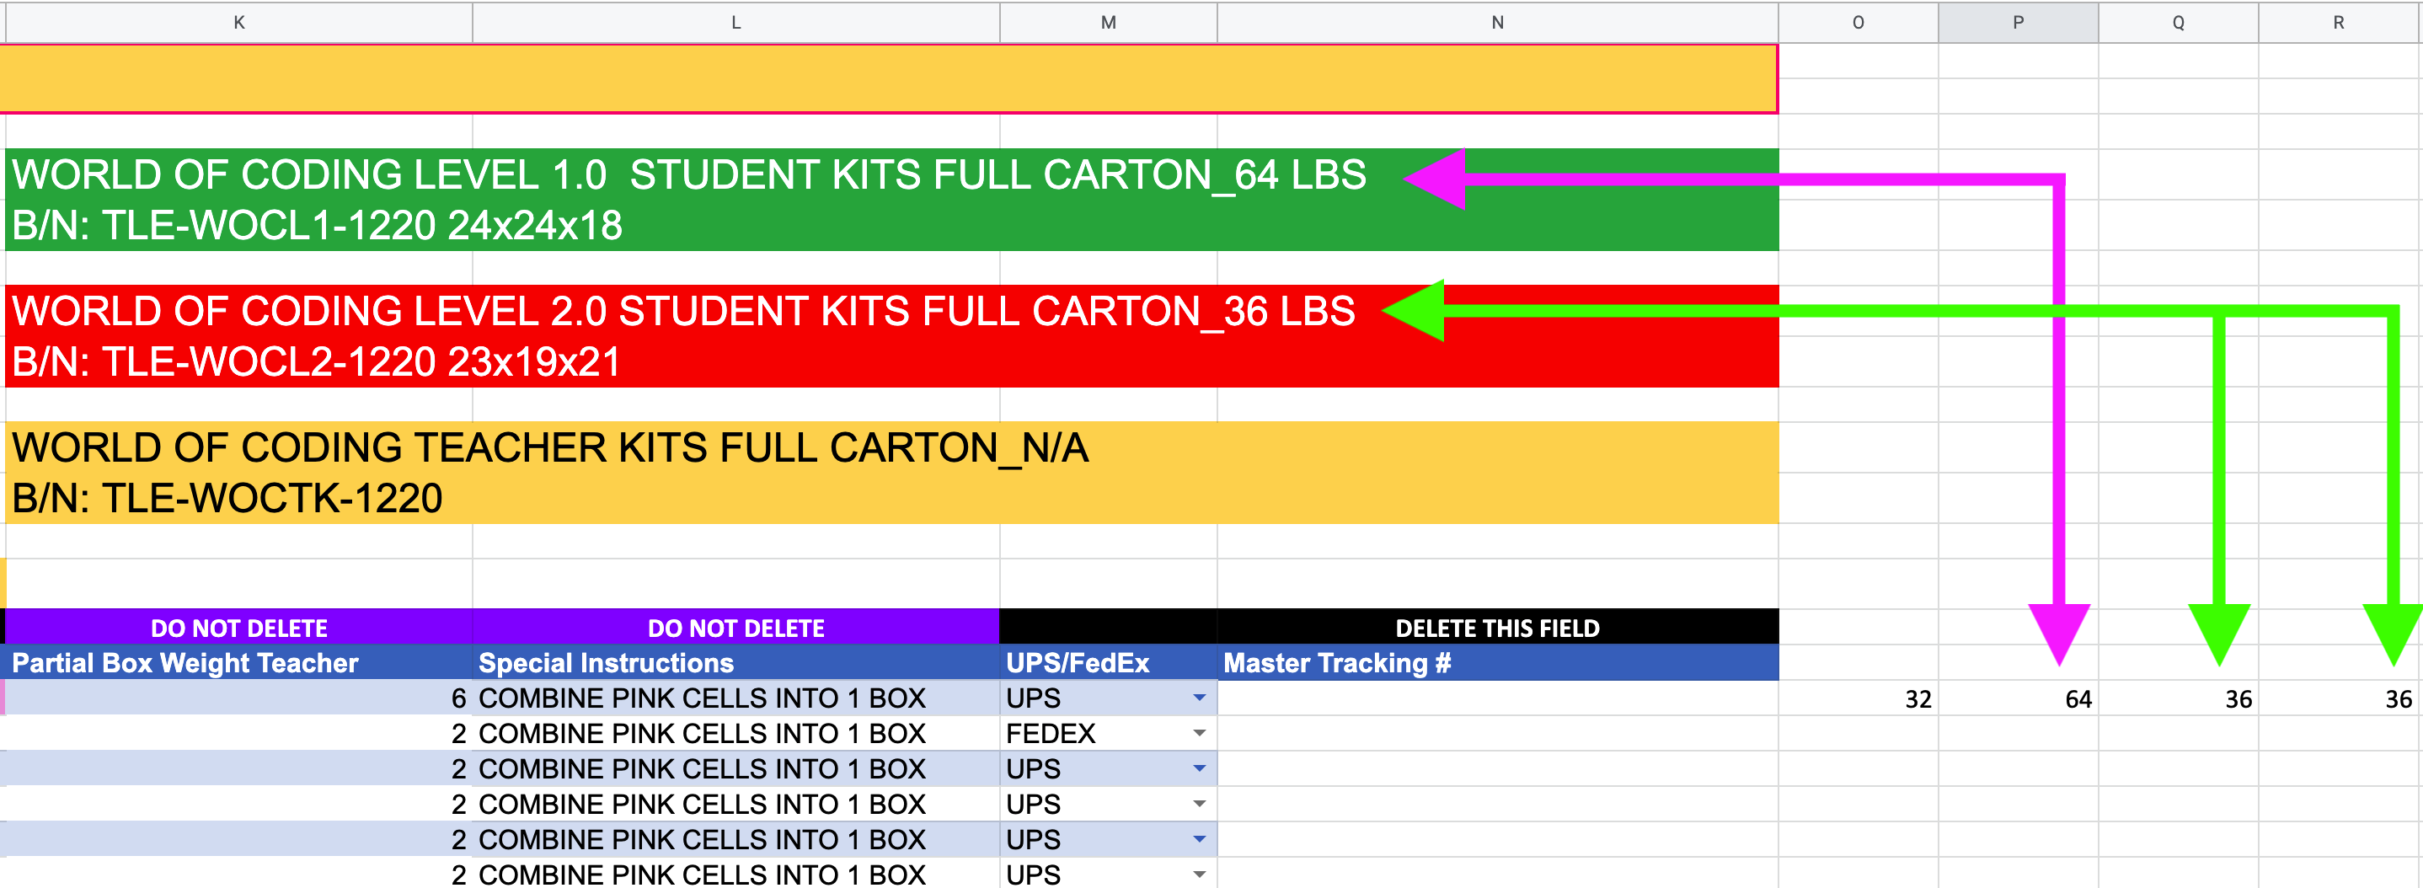Screen dimensions: 2423x888
Task: Click the yellow Teacher Kits Full Carton cell
Action: point(891,472)
